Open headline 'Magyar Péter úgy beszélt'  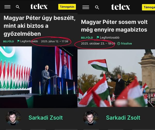[40, 26]
